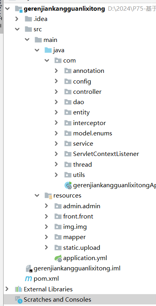Click the Spring Boot application class icon

tap(68, 185)
